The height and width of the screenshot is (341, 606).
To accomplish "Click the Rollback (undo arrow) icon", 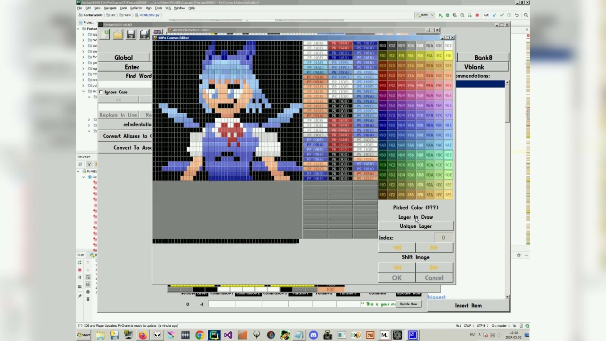I will [x=517, y=15].
